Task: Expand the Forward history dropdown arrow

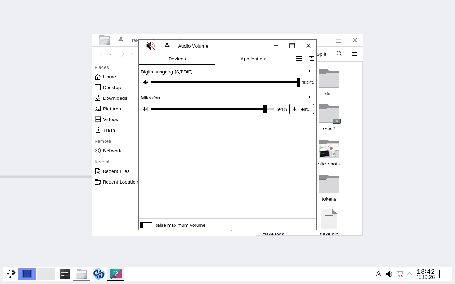Action: tap(132, 54)
